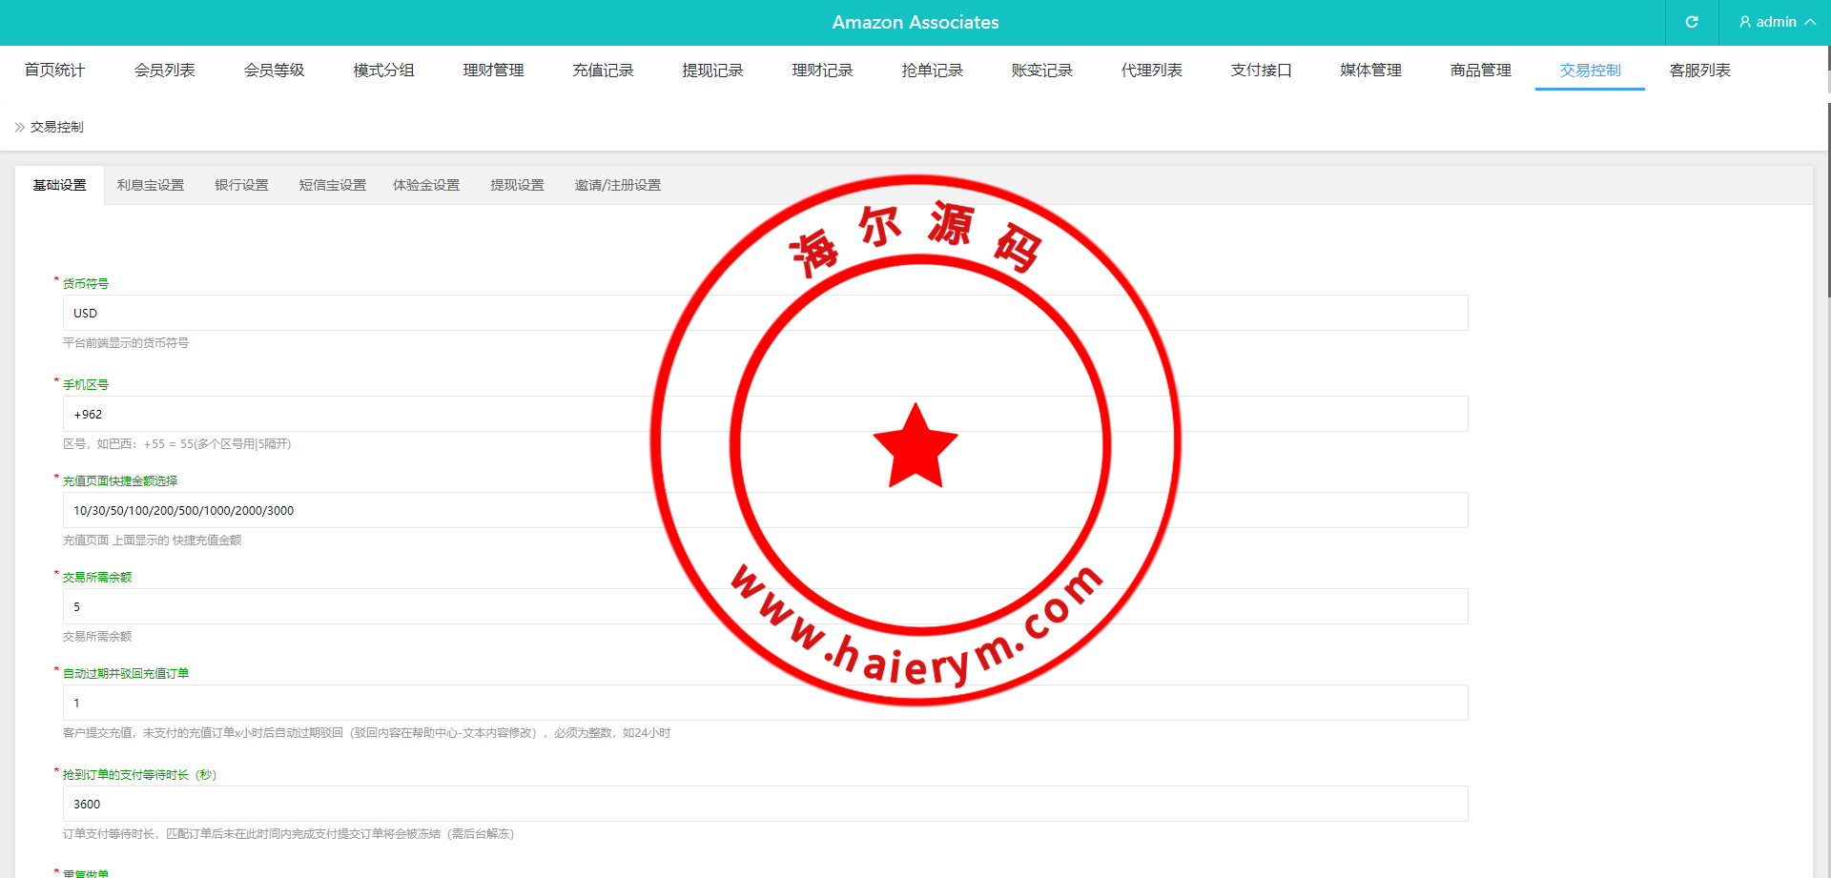Click the breadcrumb double-arrow icon
Viewport: 1831px width, 878px height.
click(19, 127)
